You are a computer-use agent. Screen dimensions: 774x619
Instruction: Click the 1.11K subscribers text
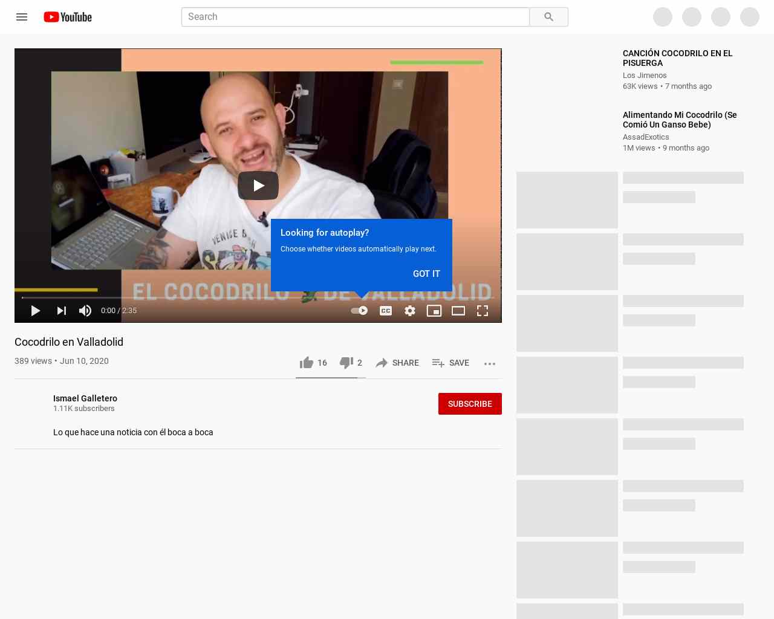click(84, 409)
